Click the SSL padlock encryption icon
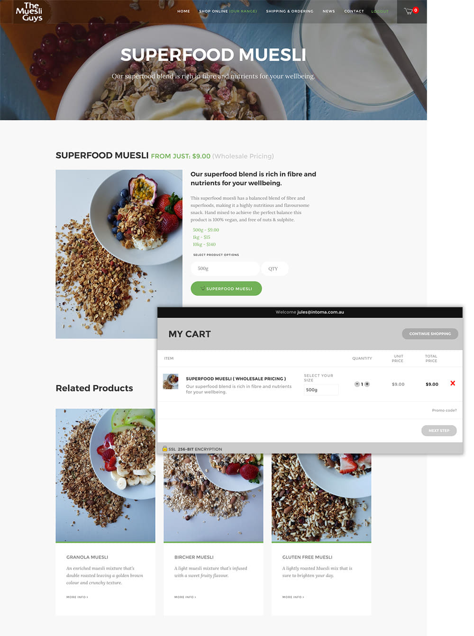The height and width of the screenshot is (636, 474). coord(164,449)
